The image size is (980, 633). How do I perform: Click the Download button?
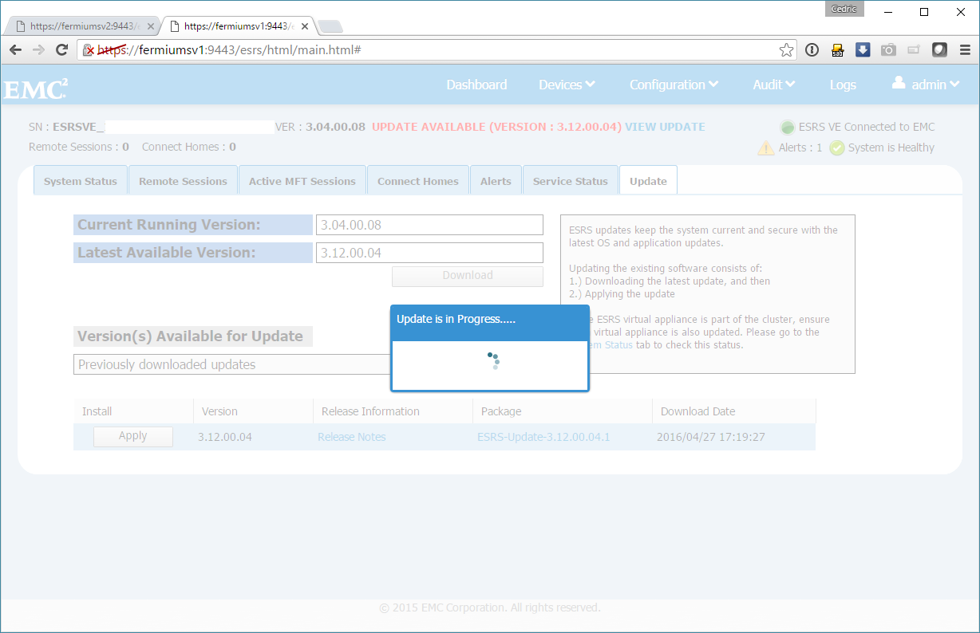468,276
